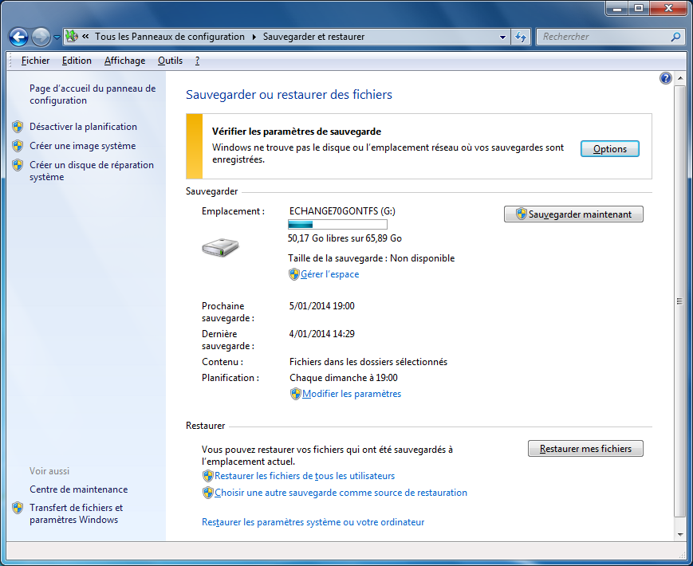The width and height of the screenshot is (693, 566).
Task: Click the scrollbar down arrow
Action: click(679, 534)
